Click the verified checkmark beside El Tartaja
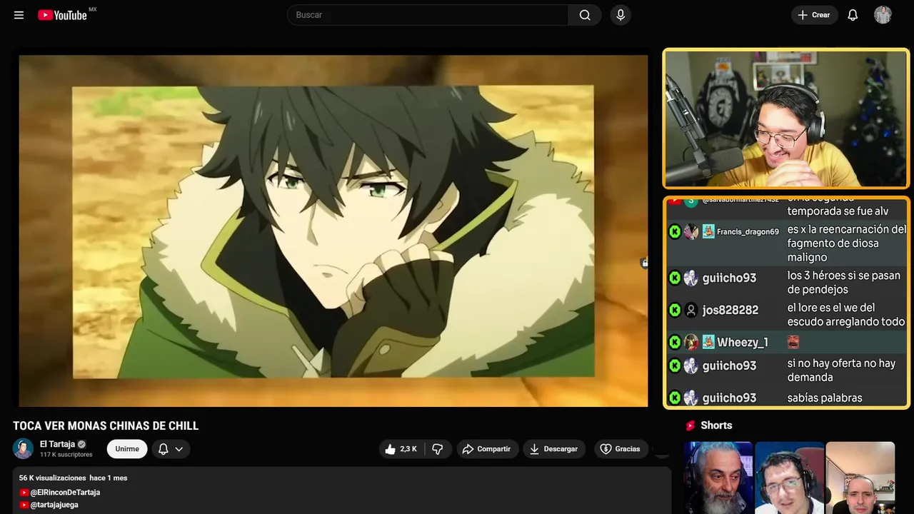The width and height of the screenshot is (914, 514). pyautogui.click(x=81, y=444)
